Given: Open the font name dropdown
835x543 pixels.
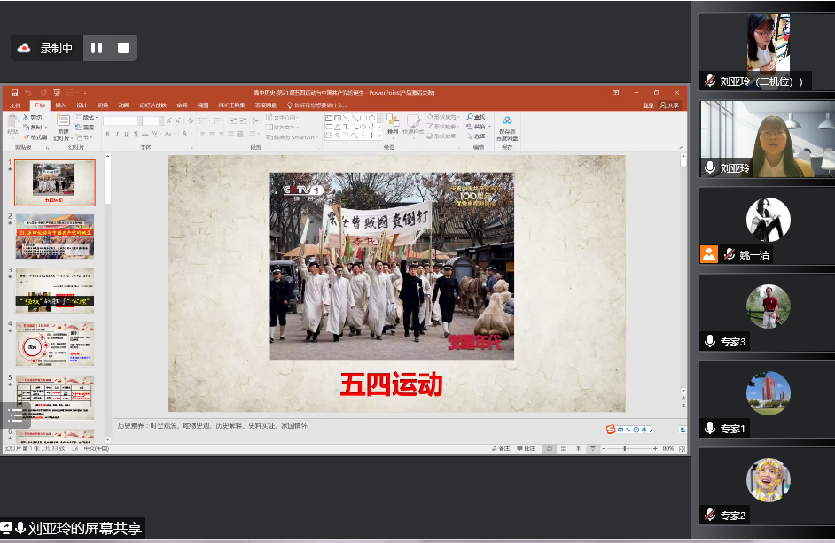Looking at the screenshot, I should [139, 121].
